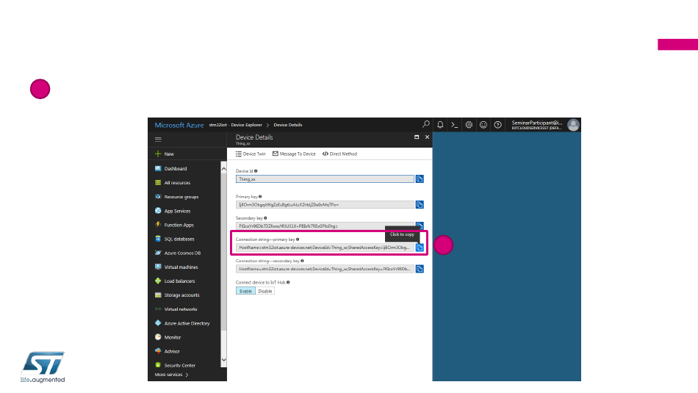Click the user account avatar

pyautogui.click(x=573, y=125)
